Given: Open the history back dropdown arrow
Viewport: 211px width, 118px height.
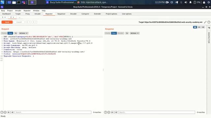Looking at the screenshot, I should click(30, 22).
